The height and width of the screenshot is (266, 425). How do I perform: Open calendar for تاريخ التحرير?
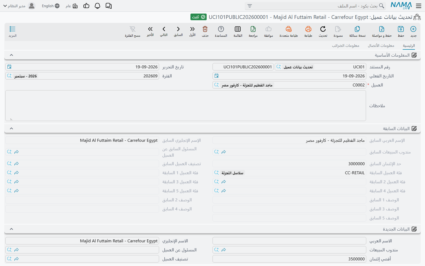point(10,67)
